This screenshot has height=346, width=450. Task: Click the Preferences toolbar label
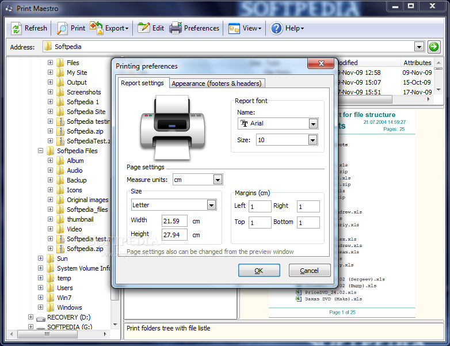pyautogui.click(x=201, y=28)
